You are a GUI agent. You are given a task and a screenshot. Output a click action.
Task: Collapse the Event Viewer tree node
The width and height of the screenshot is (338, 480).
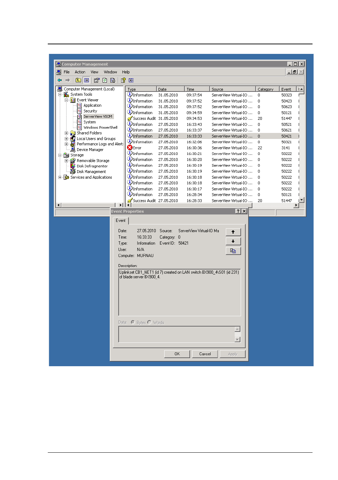pyautogui.click(x=66, y=100)
